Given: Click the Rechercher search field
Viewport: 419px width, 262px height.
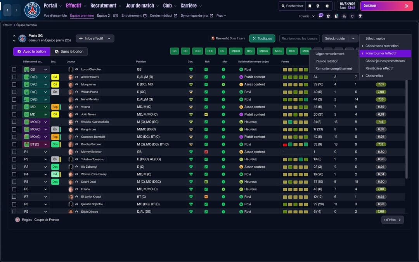Looking at the screenshot, I should 292,6.
